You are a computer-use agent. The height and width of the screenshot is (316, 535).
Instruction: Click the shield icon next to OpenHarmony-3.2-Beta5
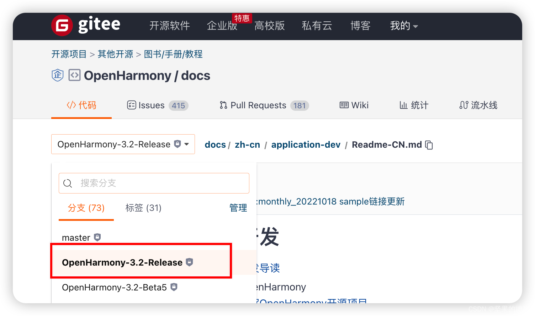174,287
